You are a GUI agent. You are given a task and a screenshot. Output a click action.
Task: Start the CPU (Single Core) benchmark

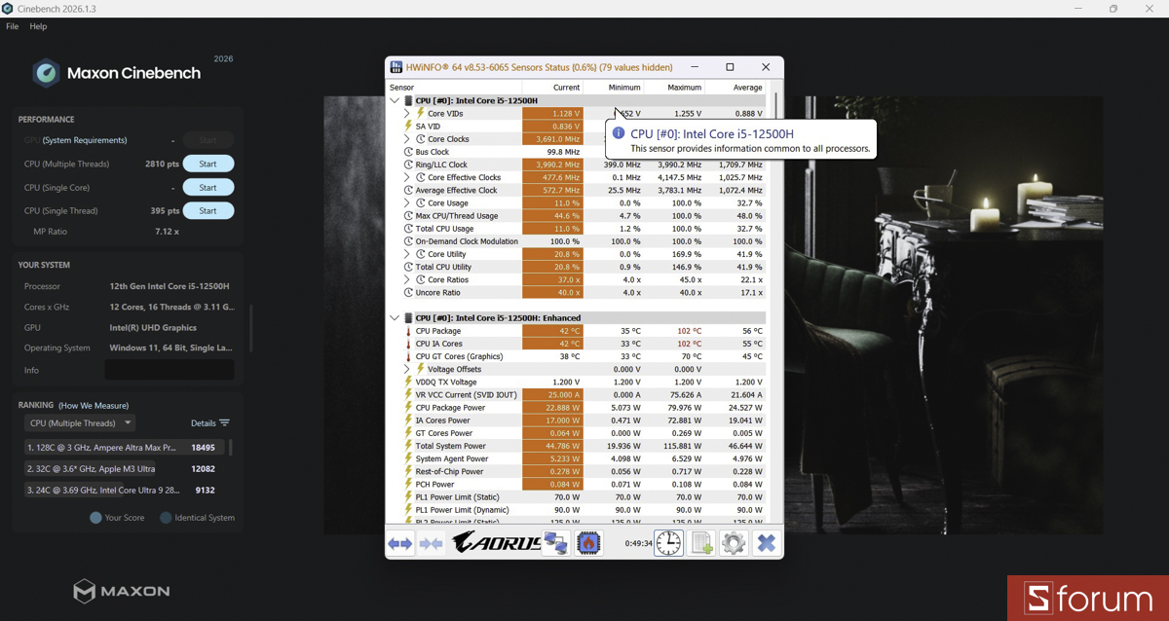click(x=208, y=187)
